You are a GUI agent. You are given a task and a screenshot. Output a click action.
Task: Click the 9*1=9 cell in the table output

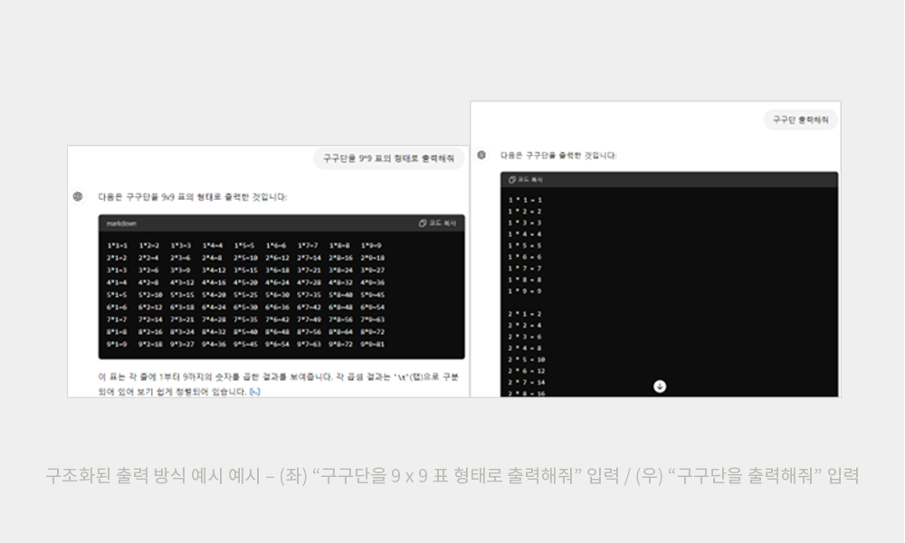click(117, 345)
